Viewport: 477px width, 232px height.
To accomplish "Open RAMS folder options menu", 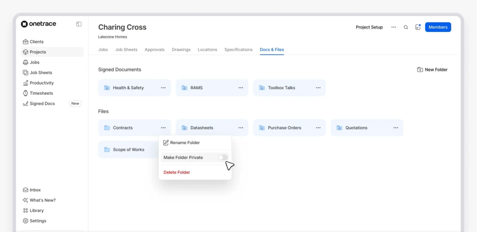I will point(241,88).
